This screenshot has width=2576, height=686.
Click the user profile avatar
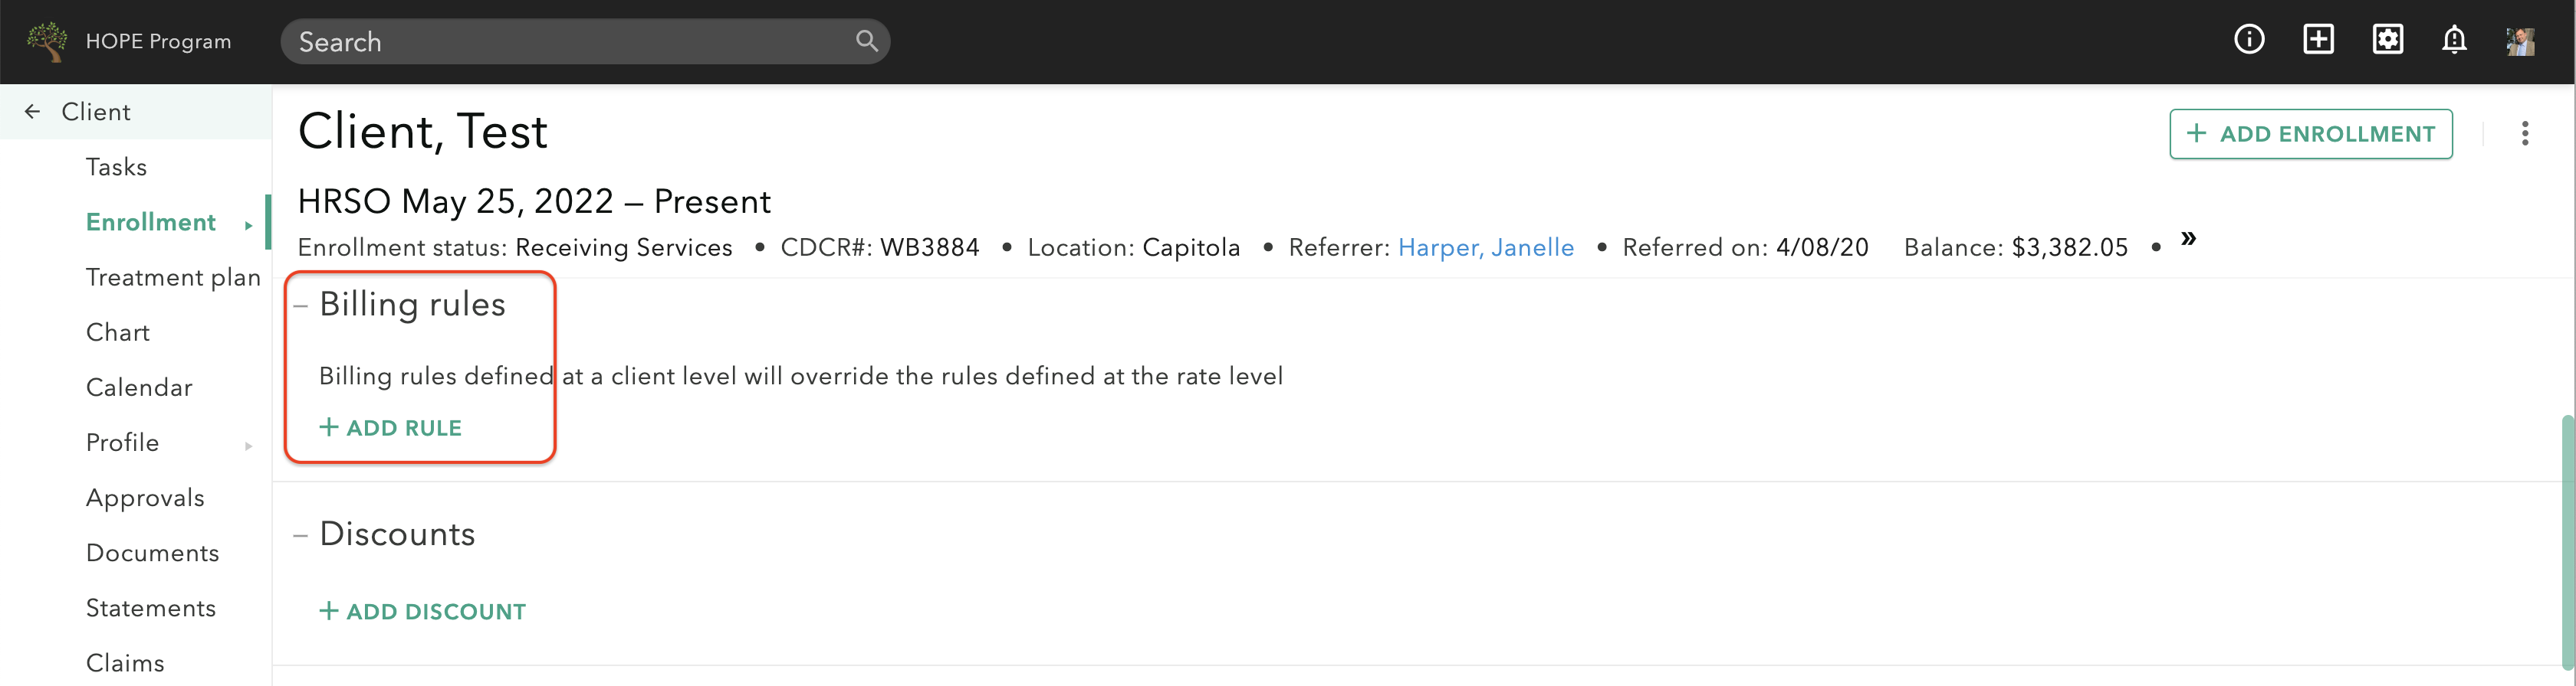click(2520, 41)
